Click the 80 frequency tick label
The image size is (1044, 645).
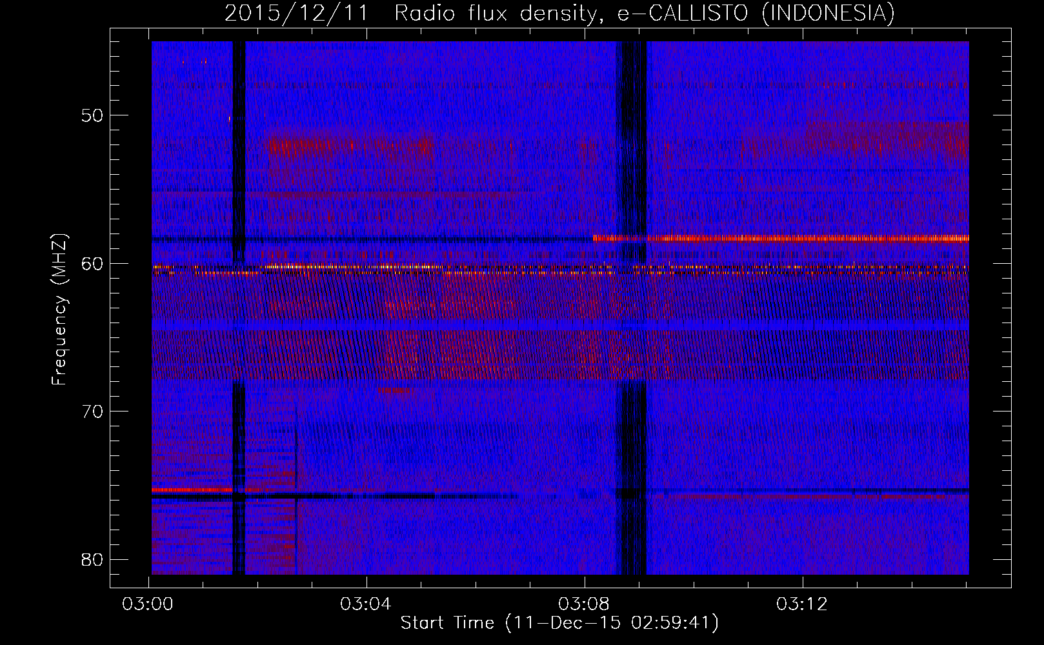[x=93, y=559]
